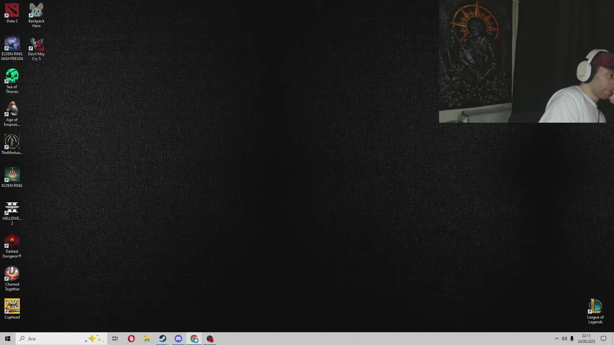Open Opera browser from the taskbar
The width and height of the screenshot is (614, 345).
pos(131,339)
